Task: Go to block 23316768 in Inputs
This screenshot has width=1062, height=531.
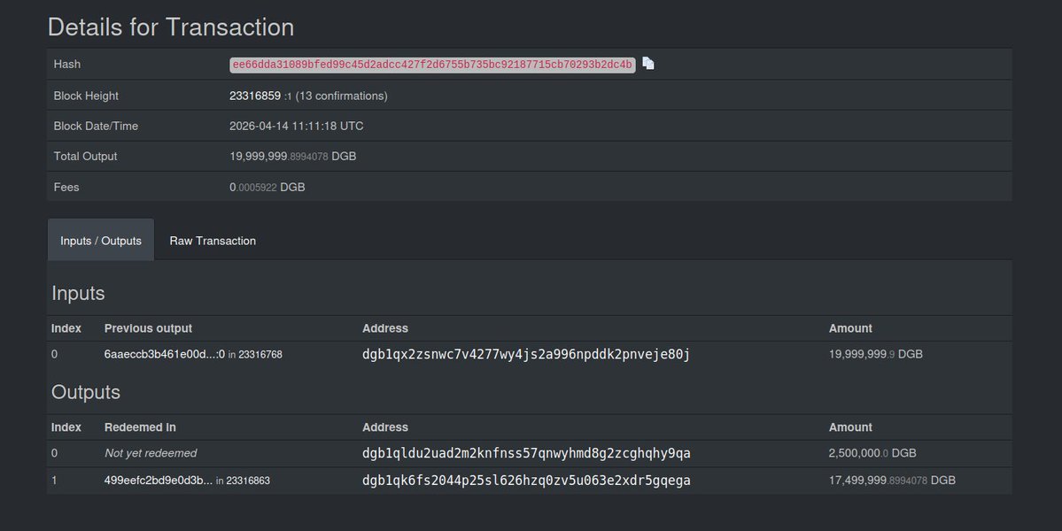Action: tap(260, 355)
